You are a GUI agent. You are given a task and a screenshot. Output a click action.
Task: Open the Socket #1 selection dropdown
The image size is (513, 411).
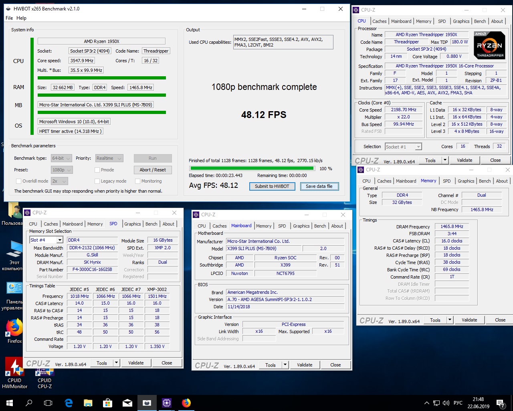click(403, 147)
